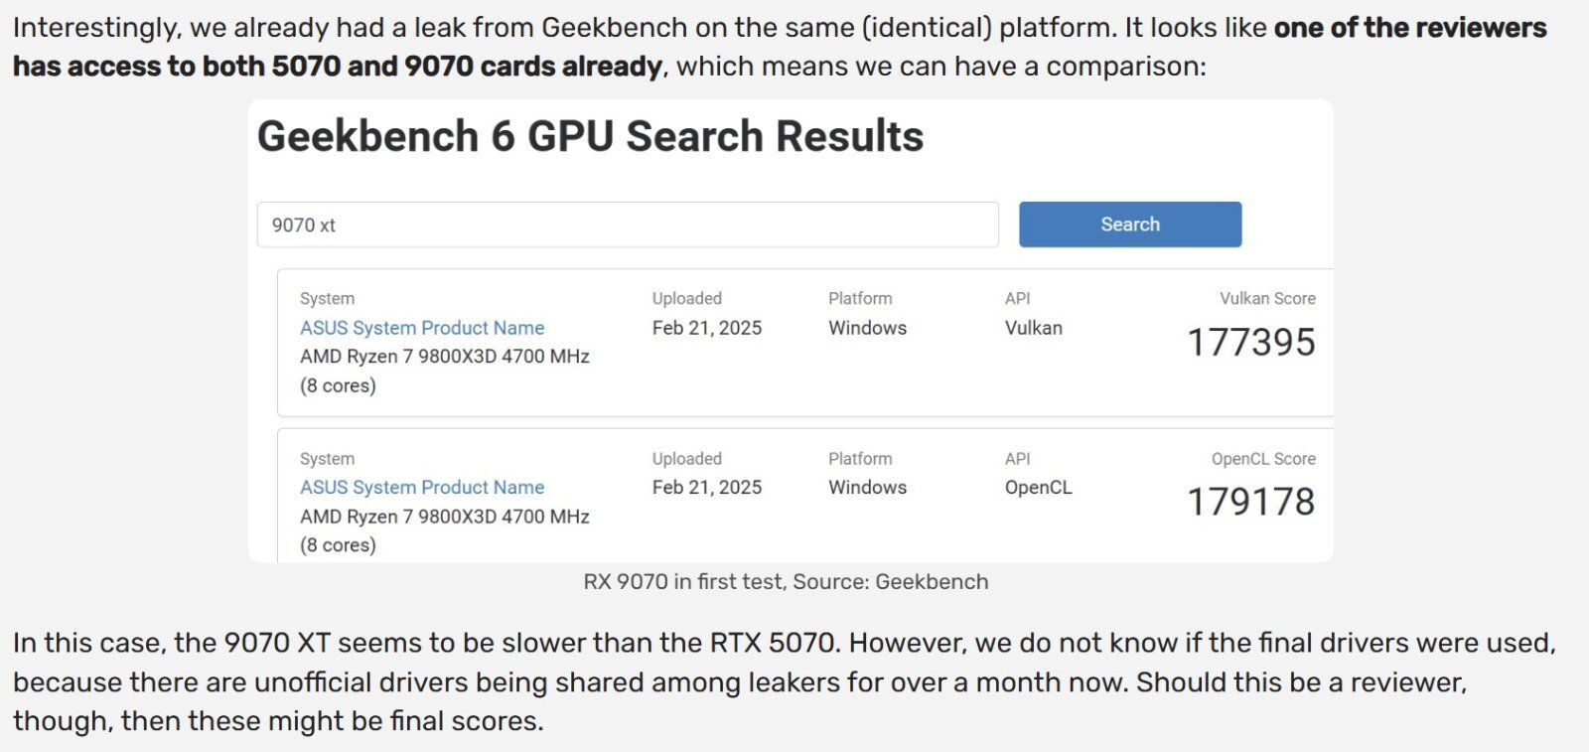Click the OpenCL score 179178

pyautogui.click(x=1251, y=503)
